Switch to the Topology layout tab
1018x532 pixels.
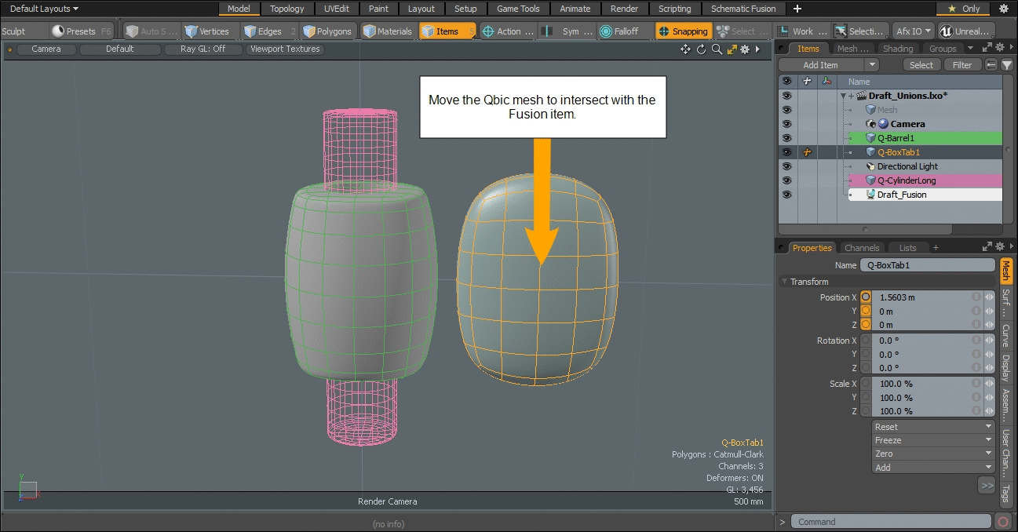[286, 9]
